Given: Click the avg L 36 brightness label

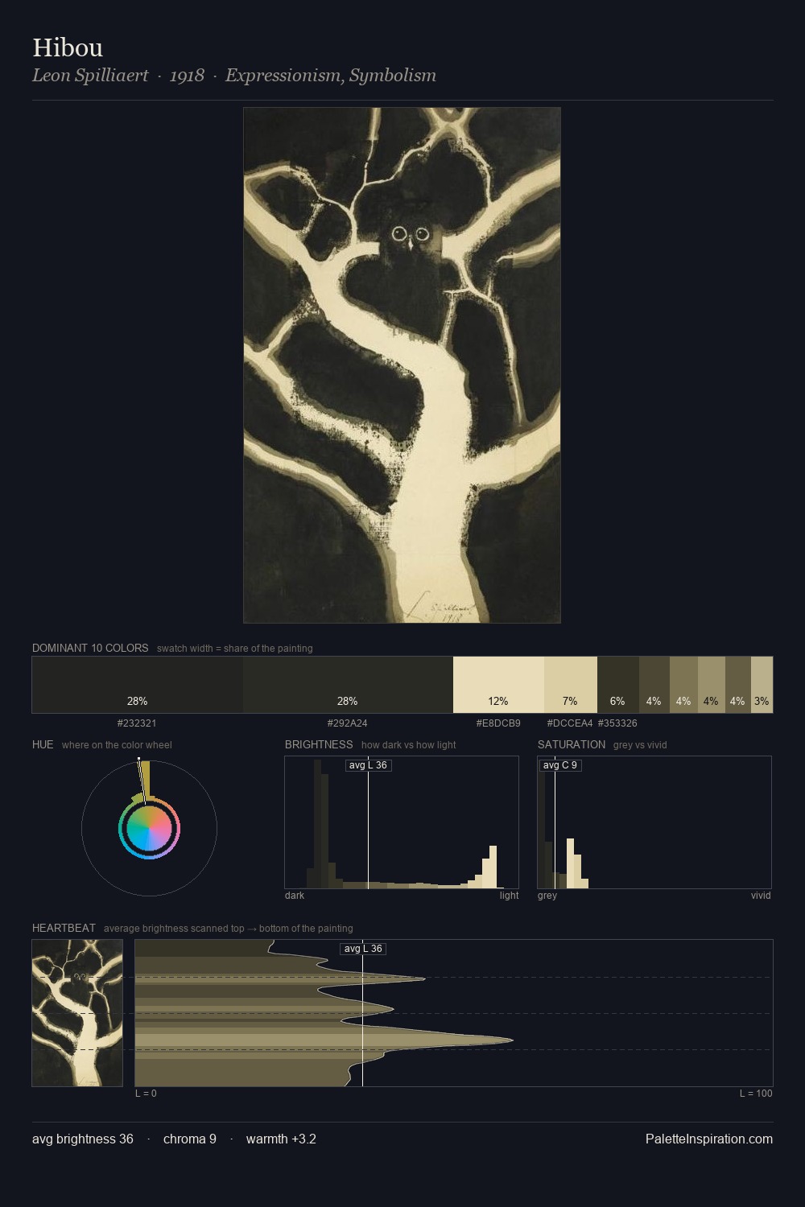Looking at the screenshot, I should [x=368, y=765].
